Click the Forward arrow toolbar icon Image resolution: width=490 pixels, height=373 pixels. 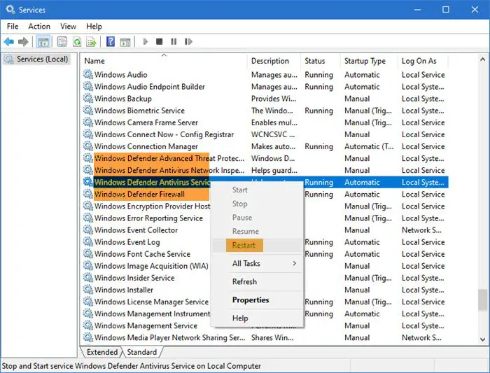pyautogui.click(x=23, y=41)
